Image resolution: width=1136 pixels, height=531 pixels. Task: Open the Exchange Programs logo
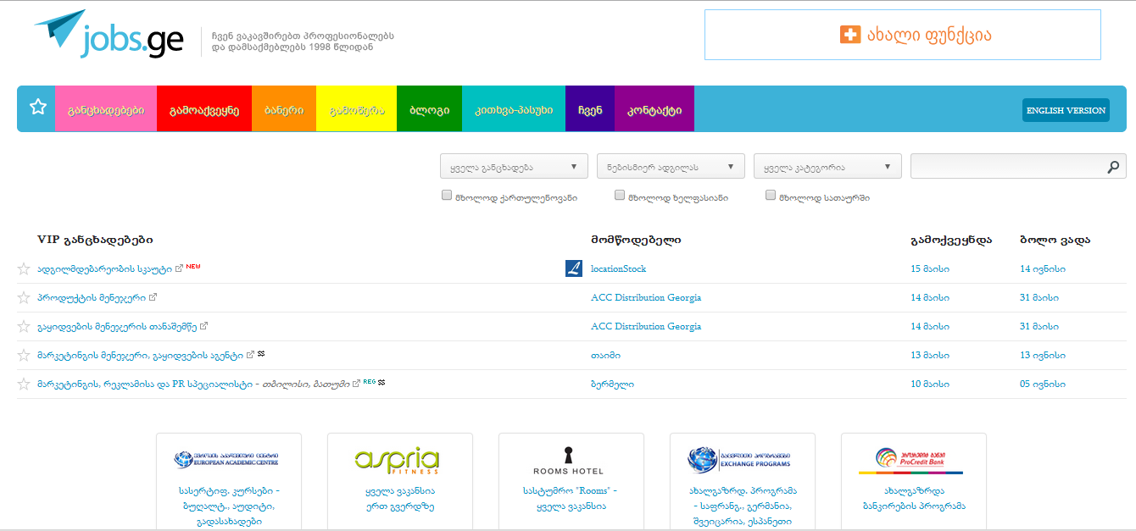740,460
